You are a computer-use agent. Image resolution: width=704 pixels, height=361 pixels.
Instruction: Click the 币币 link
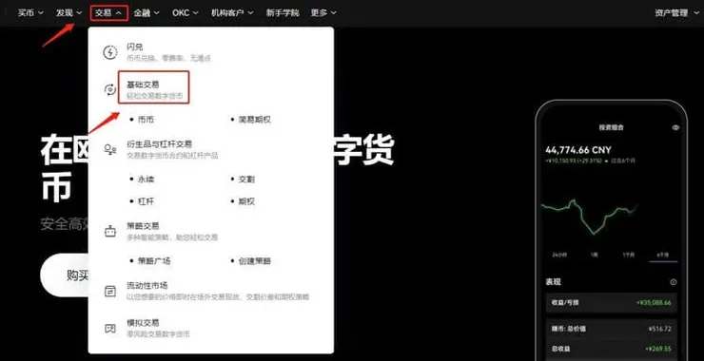[146, 120]
